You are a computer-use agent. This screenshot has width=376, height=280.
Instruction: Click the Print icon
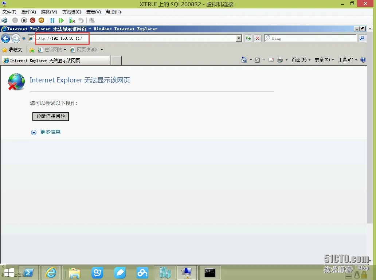pyautogui.click(x=280, y=60)
